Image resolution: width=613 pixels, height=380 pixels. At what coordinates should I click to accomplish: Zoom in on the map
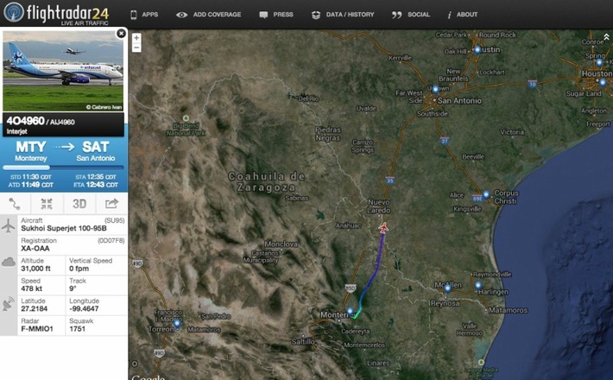tap(136, 38)
